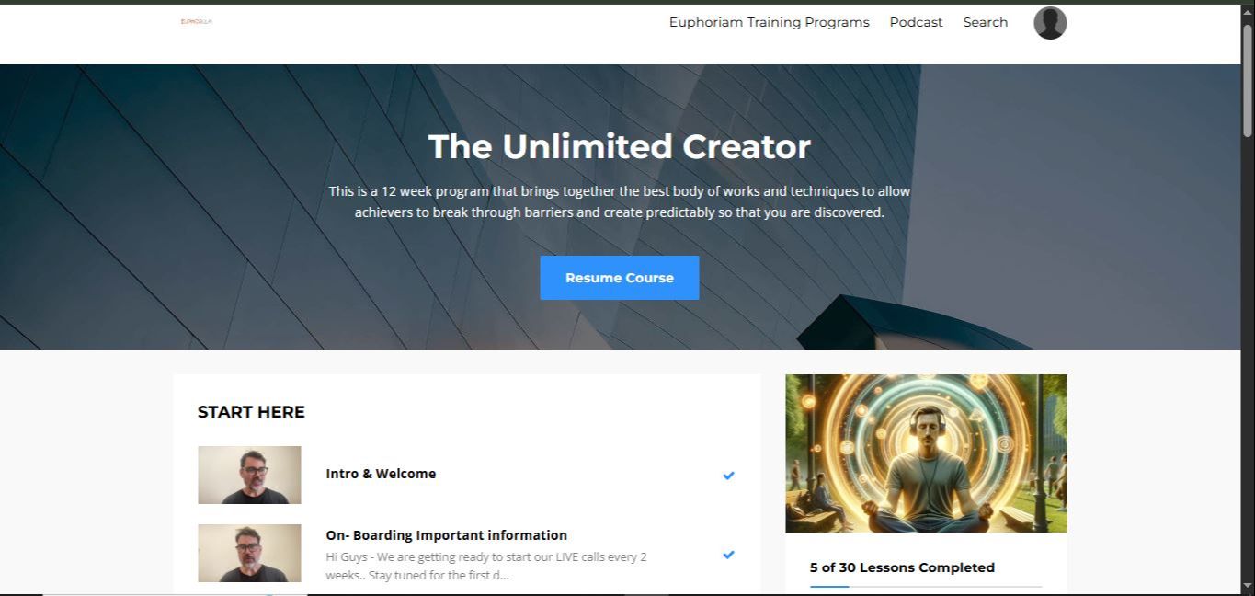
Task: Click the scrollbar up arrow
Action: [x=1248, y=11]
